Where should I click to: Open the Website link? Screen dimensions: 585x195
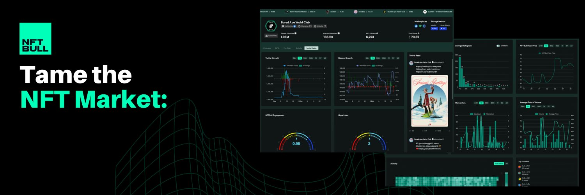320,26
